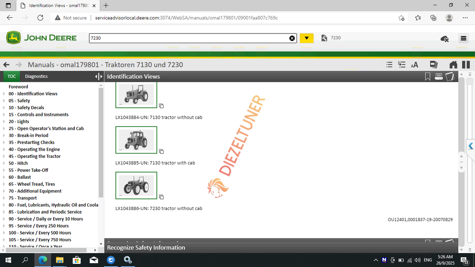This screenshot has width=475, height=267.
Task: Expand 00 - Identification Views node
Action: pyautogui.click(x=4, y=94)
